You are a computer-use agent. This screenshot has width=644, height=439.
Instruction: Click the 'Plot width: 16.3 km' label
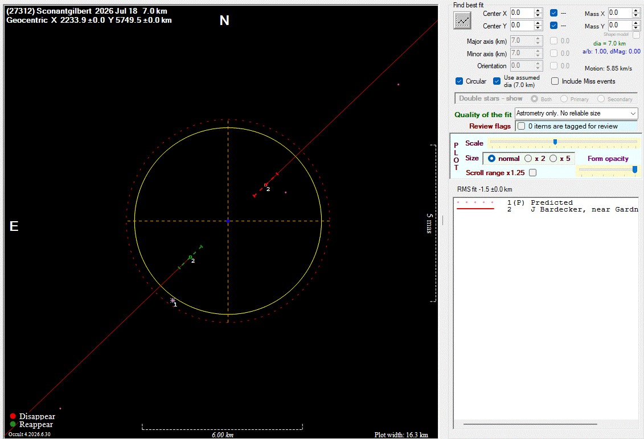tap(401, 435)
